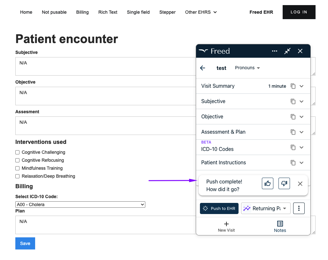The height and width of the screenshot is (260, 328).
Task: Click the Push to EHR button
Action: pyautogui.click(x=219, y=208)
